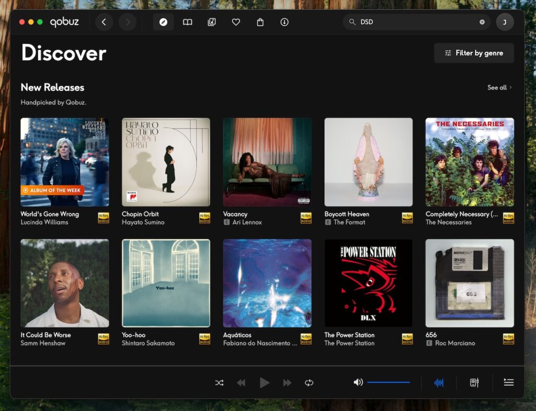536x411 pixels.
Task: Open the Magazine book icon
Action: coord(187,22)
